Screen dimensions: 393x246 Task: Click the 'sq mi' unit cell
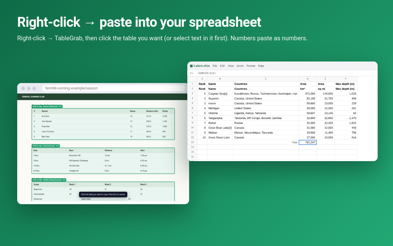coord(325,89)
